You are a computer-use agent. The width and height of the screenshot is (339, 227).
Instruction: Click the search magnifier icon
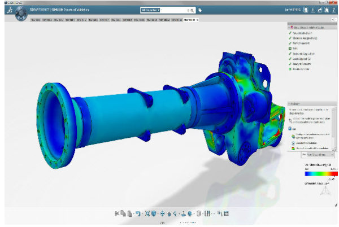click(192, 10)
